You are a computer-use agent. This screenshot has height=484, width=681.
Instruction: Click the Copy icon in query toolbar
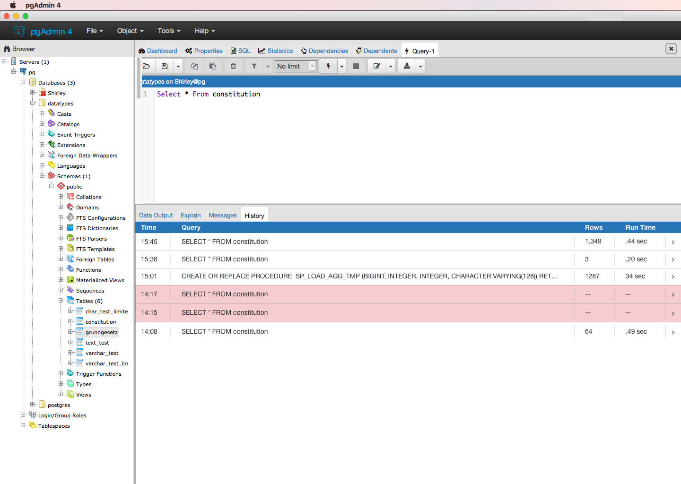[194, 66]
